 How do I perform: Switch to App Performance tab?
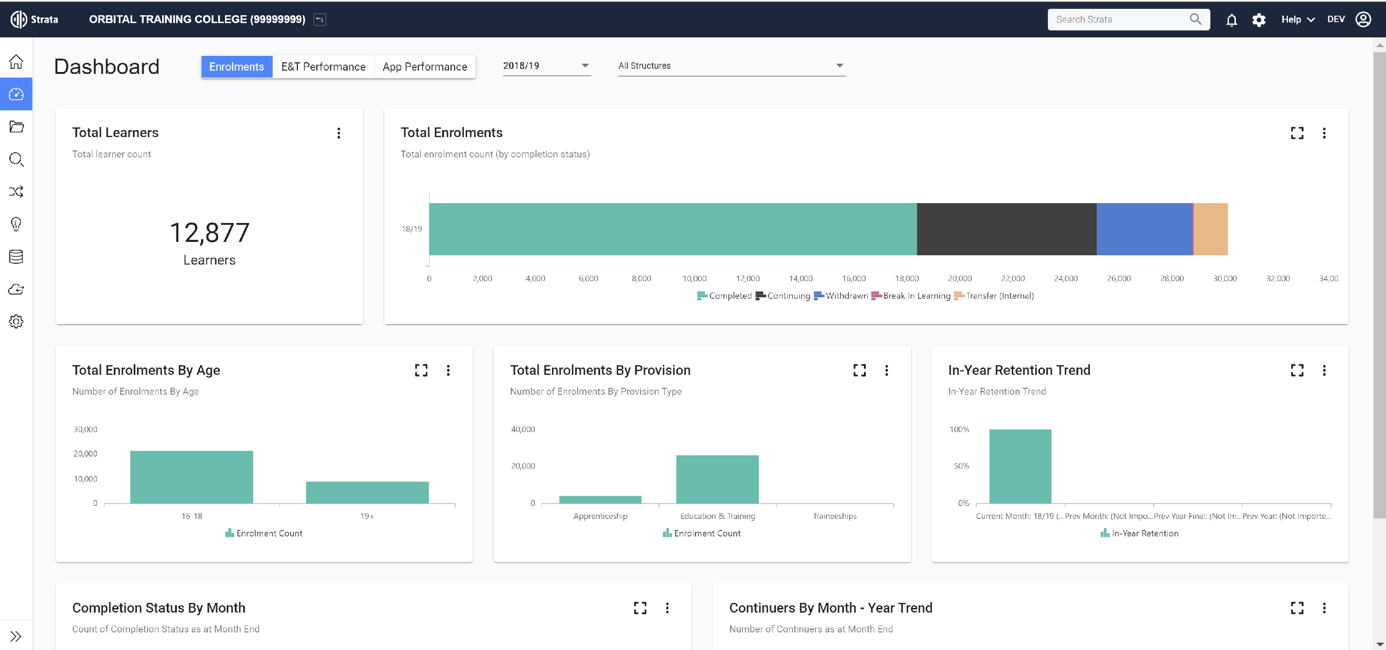tap(425, 66)
